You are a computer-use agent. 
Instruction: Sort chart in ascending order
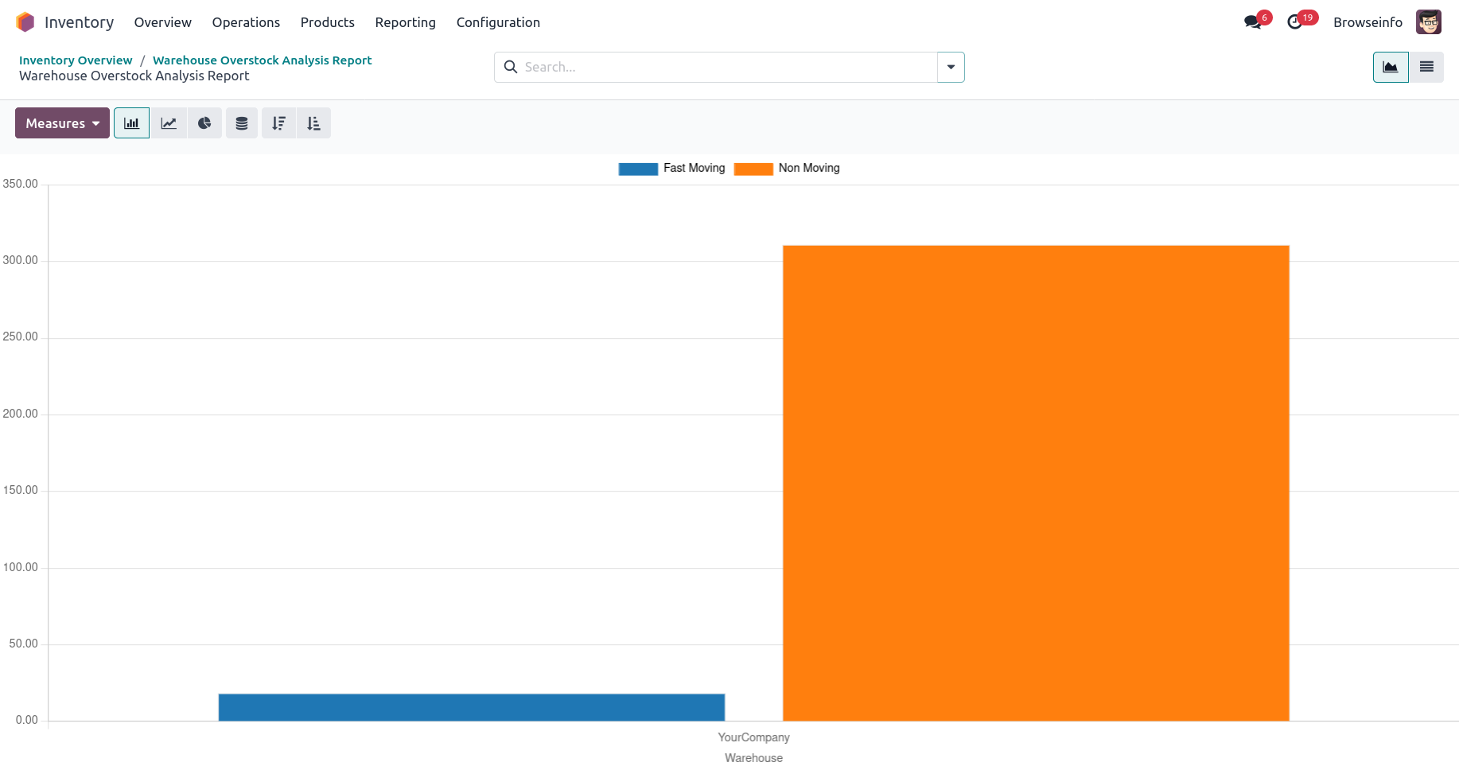[x=313, y=123]
